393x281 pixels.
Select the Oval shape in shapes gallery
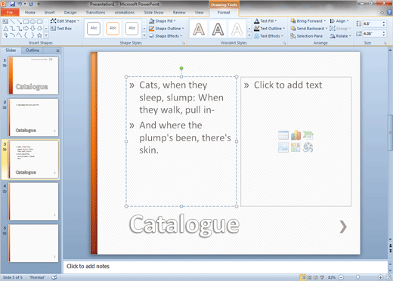(32, 22)
